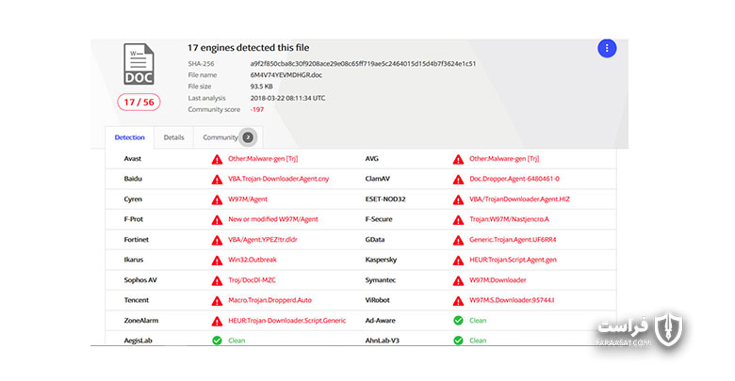Screen dimensions: 735x381
Task: Click the '17 engines detected this file' heading
Action: [249, 48]
